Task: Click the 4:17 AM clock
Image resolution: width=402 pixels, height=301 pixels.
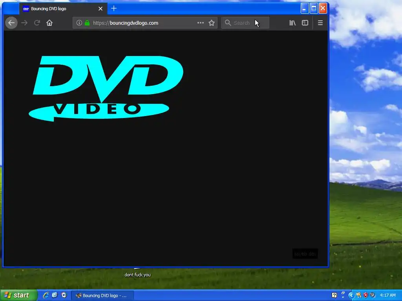Action: point(387,295)
